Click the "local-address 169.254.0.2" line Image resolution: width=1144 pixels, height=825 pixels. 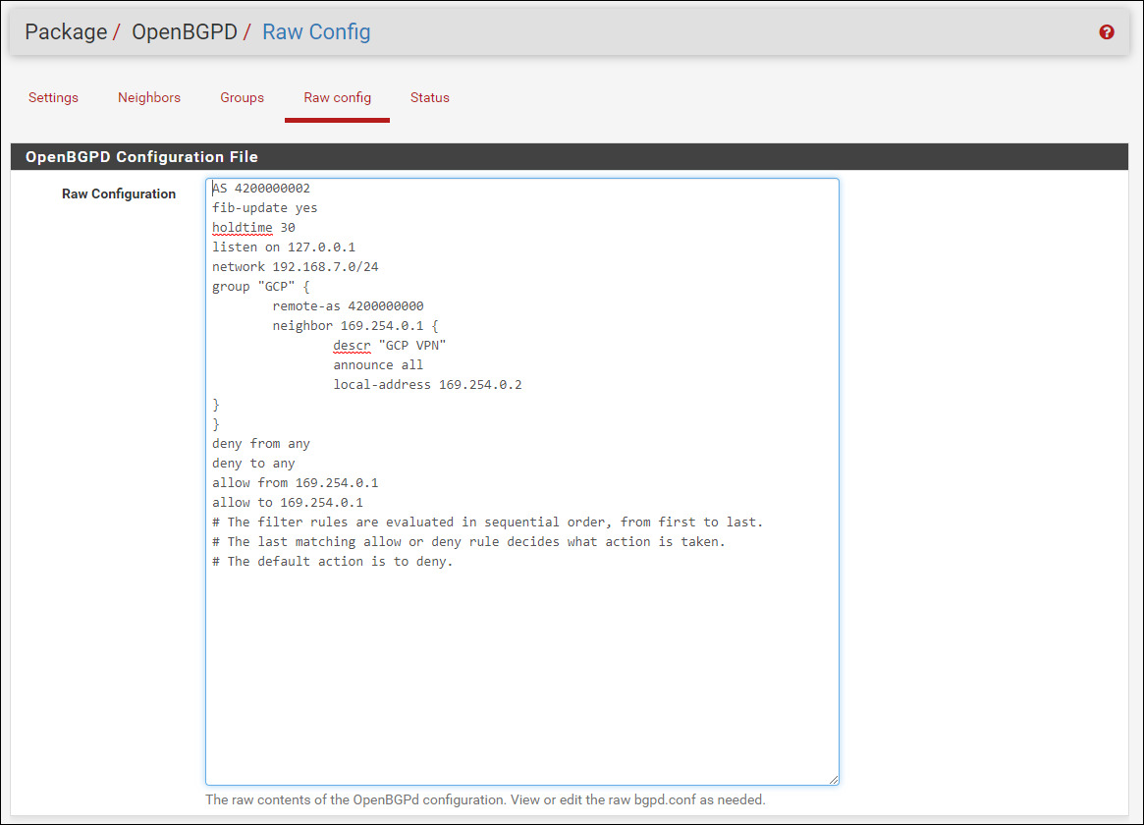pos(427,385)
